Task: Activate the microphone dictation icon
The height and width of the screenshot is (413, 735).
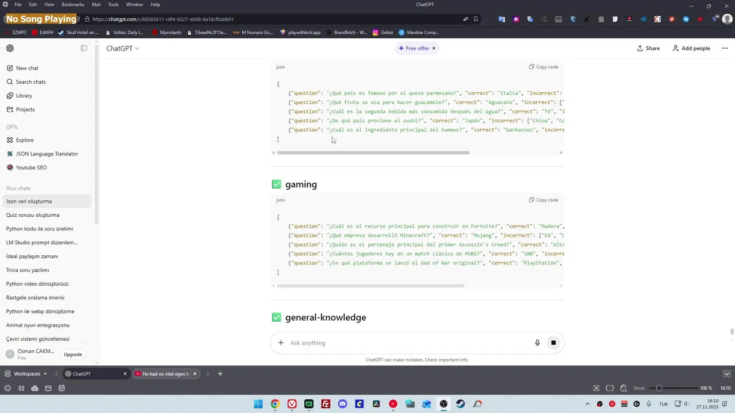Action: click(x=537, y=343)
